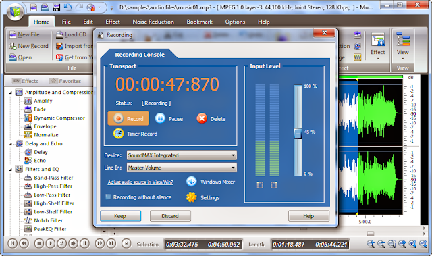Click New File in the ribbon
Screen dimensions: 432x256
pos(24,34)
